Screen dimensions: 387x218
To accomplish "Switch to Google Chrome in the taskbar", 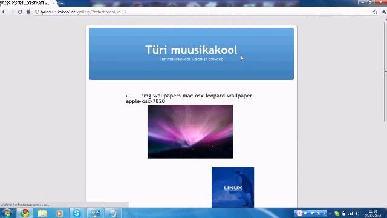I will (25, 213).
